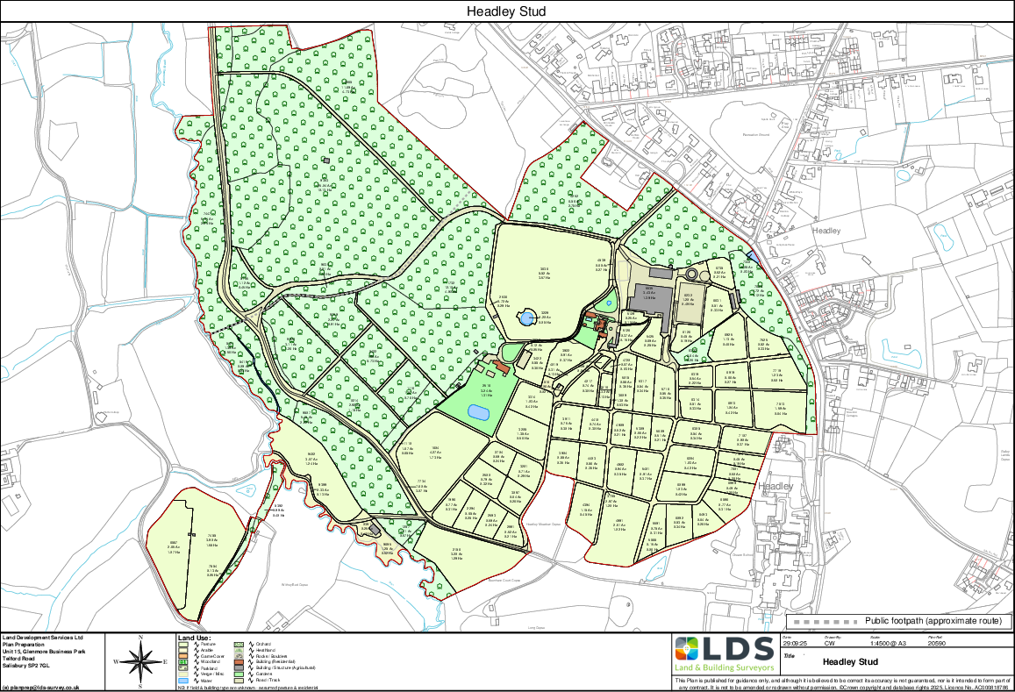Select the Recreation Ground label
Screen dimensions: 1015x692
click(x=755, y=135)
